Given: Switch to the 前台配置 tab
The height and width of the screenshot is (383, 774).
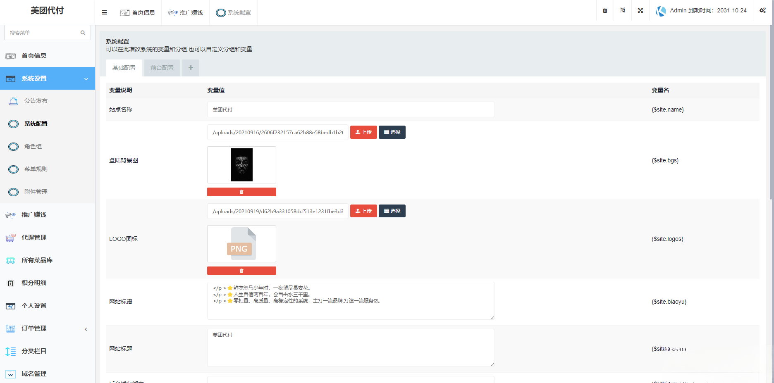Looking at the screenshot, I should tap(162, 67).
